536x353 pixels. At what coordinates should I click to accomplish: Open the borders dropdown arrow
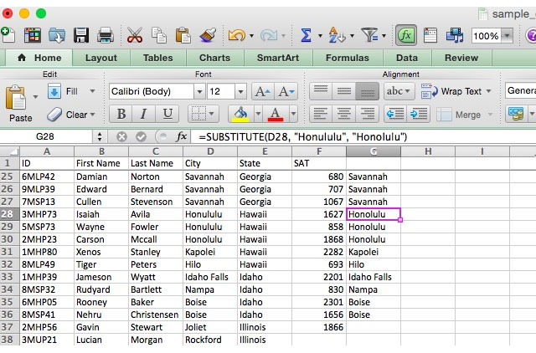pos(212,114)
